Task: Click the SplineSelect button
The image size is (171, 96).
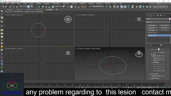Action: (x=152, y=28)
